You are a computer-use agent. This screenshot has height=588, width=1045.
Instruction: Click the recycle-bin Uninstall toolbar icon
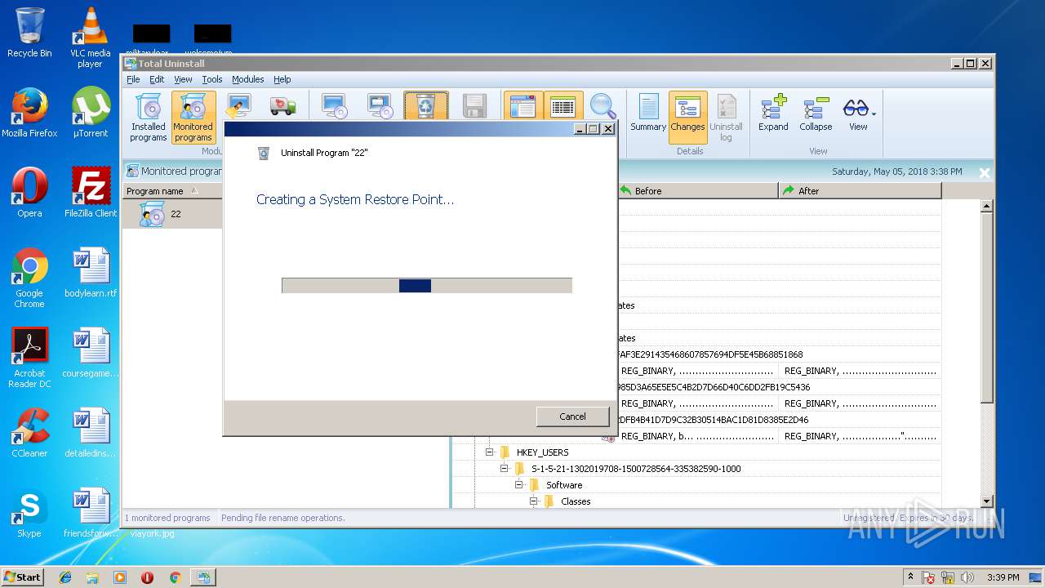[x=426, y=106]
